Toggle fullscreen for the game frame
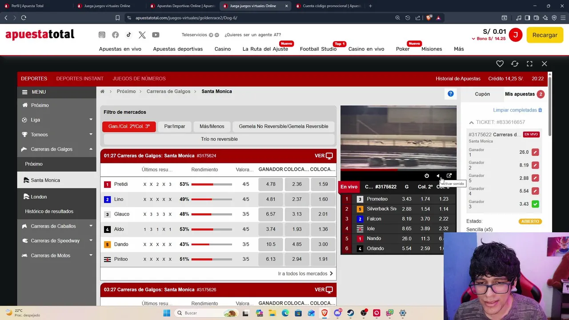This screenshot has height=320, width=569. coord(529,64)
